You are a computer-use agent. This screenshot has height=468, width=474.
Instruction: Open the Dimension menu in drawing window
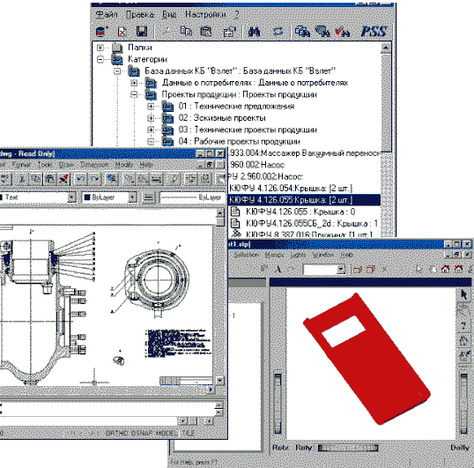click(94, 165)
